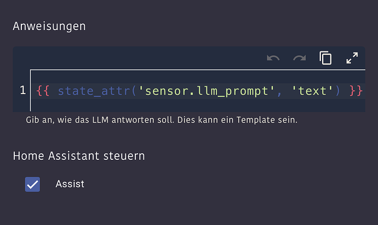Click the Home Assistant steuern heading
The image size is (378, 225).
point(79,156)
